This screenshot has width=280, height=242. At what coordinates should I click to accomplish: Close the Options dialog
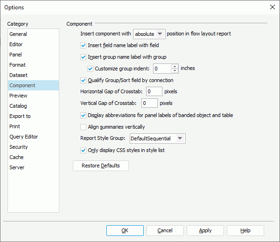pos(273,7)
